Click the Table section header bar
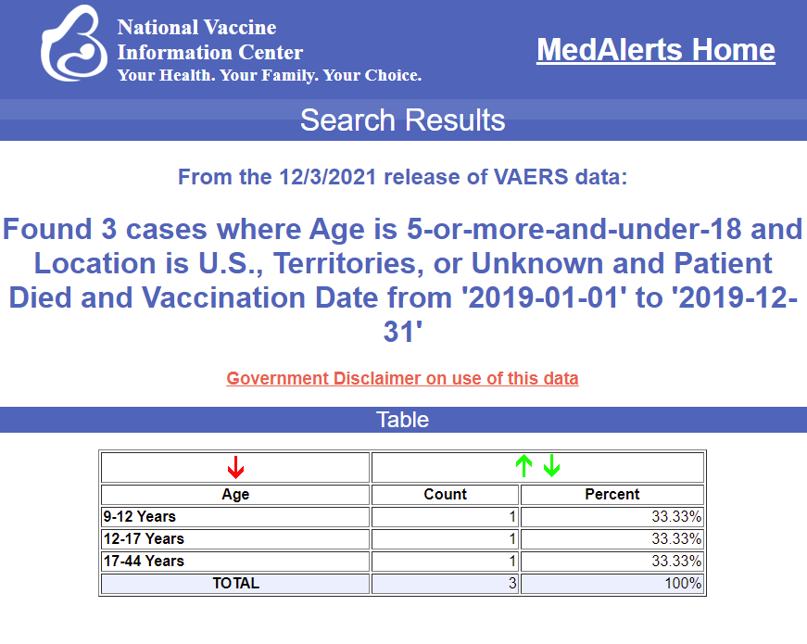This screenshot has height=644, width=807. pyautogui.click(x=404, y=420)
